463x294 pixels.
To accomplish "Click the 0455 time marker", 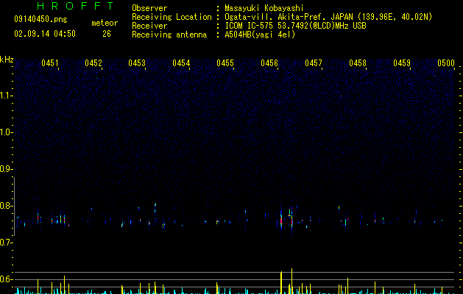I will pos(225,63).
